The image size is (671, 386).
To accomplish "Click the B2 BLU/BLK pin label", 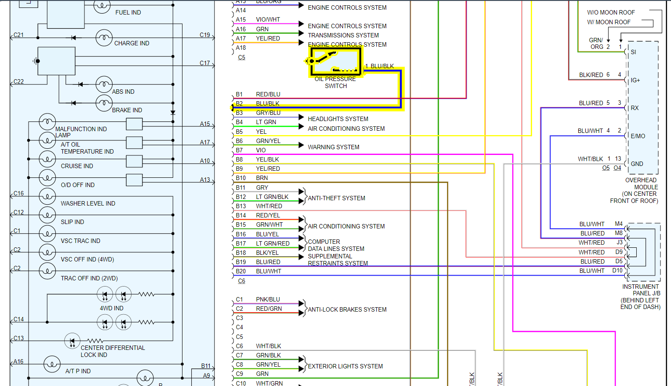I will [x=258, y=103].
